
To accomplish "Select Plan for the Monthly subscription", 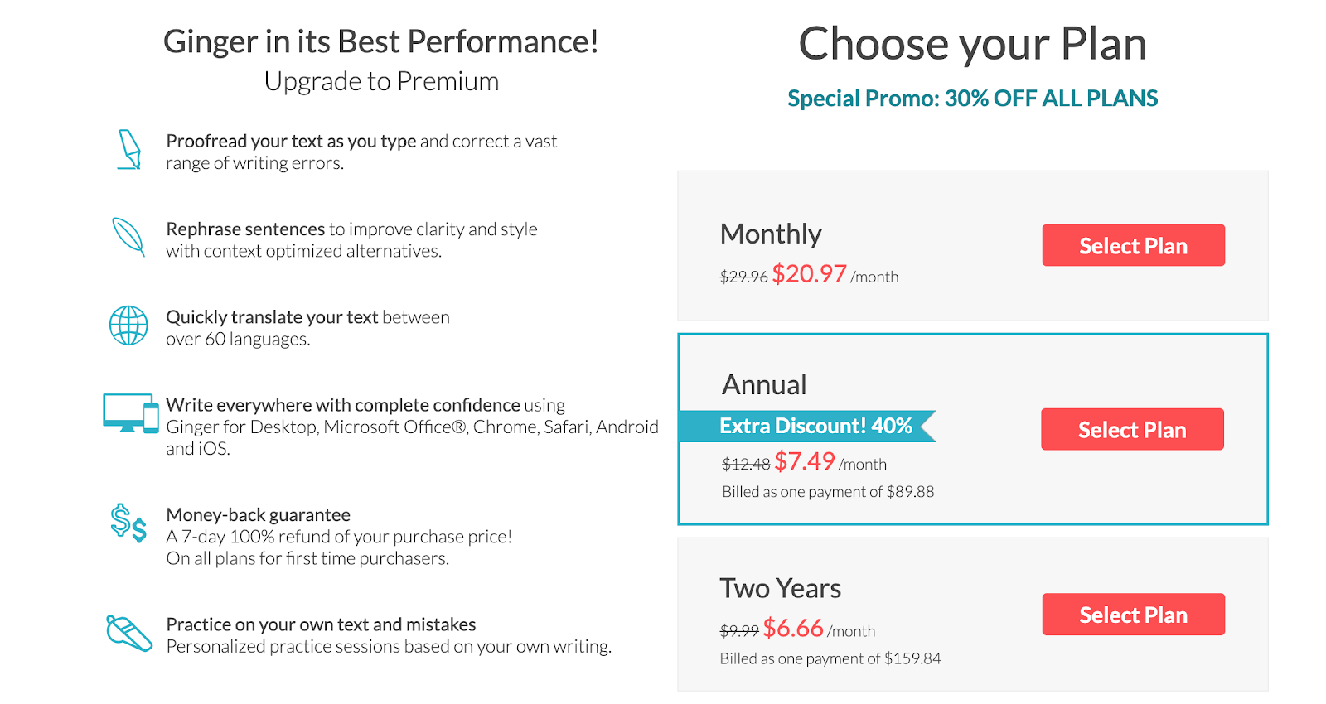I will pos(1133,245).
